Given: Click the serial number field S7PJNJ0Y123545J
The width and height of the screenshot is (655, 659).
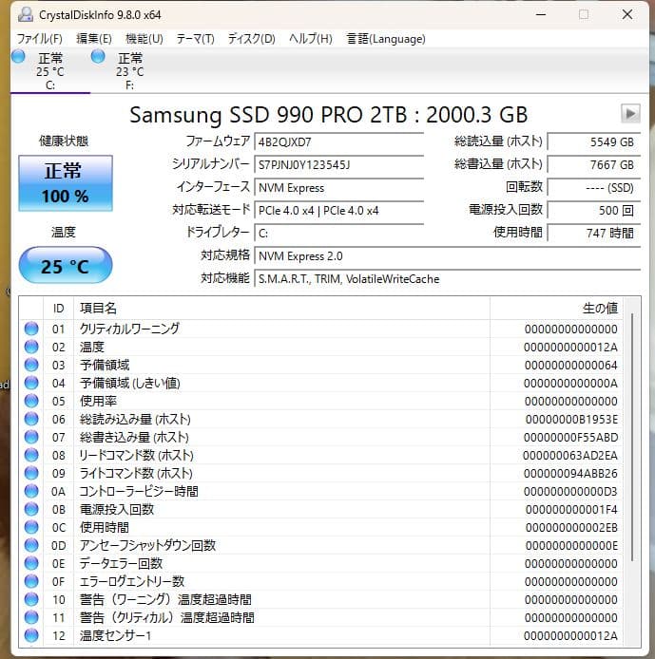Looking at the screenshot, I should point(339,165).
